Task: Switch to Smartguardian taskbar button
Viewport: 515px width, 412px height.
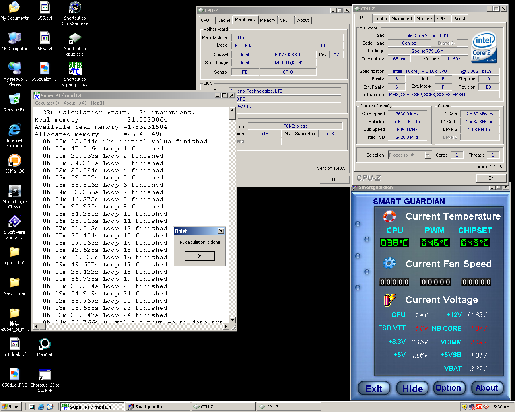Action: coord(157,407)
